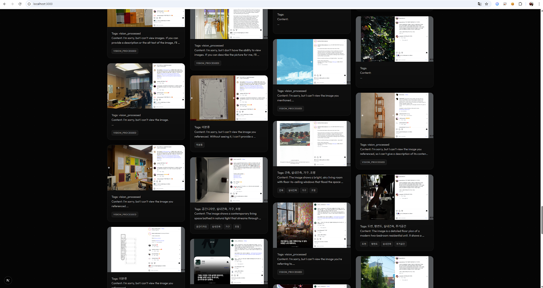Open the translate page icon
This screenshot has width=543, height=288.
pyautogui.click(x=480, y=4)
